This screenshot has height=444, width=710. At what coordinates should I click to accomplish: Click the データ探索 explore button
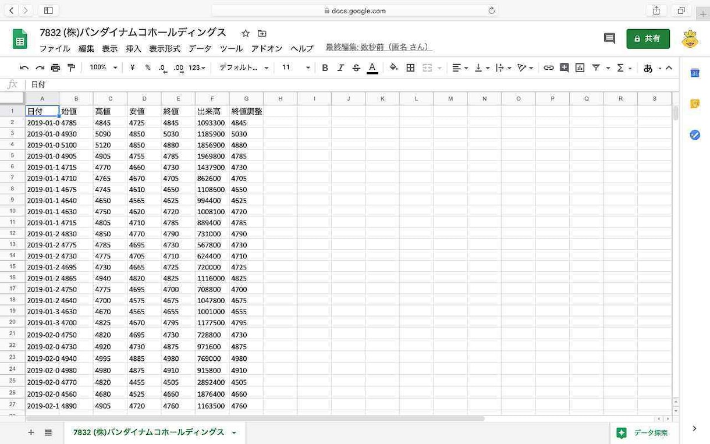coord(642,432)
